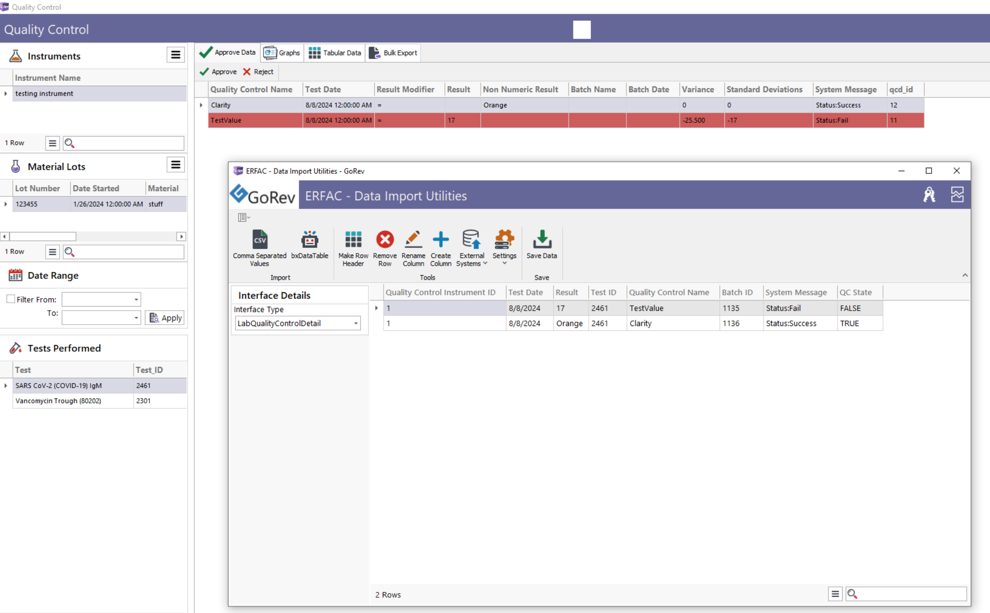
Task: Sort by Standard Deviations column header
Action: pyautogui.click(x=768, y=89)
